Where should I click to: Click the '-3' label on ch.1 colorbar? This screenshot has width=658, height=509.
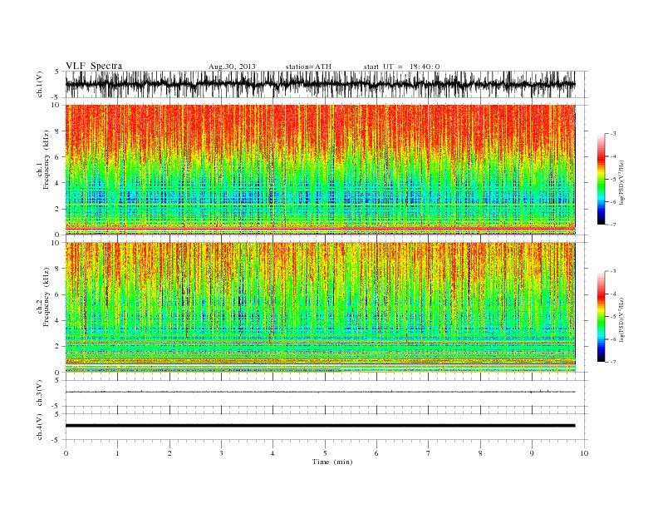(x=613, y=134)
